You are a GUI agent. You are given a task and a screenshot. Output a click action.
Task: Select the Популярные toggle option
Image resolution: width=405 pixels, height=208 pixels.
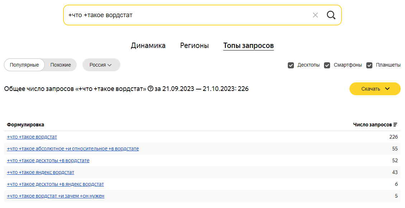24,65
